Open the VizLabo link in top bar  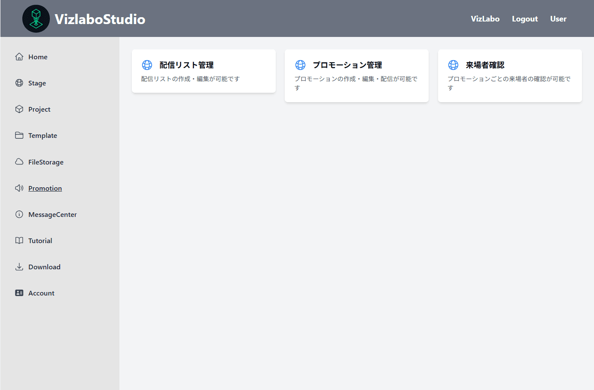[x=485, y=19]
